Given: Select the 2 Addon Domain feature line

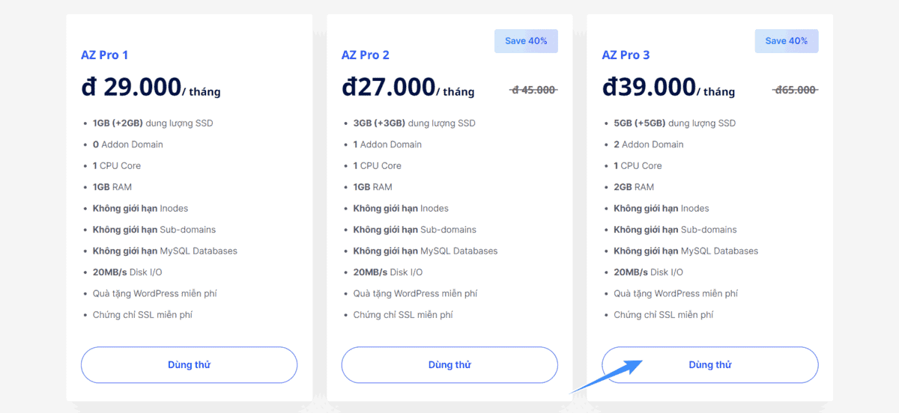Looking at the screenshot, I should click(649, 144).
